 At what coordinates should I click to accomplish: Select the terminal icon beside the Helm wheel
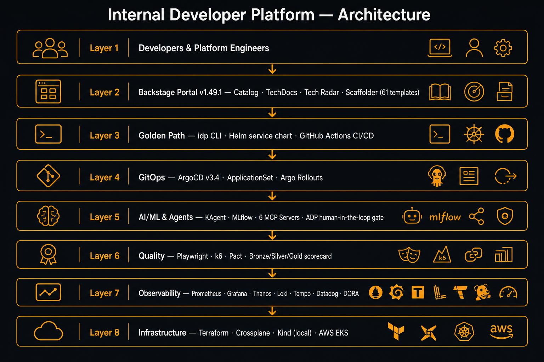pos(440,134)
